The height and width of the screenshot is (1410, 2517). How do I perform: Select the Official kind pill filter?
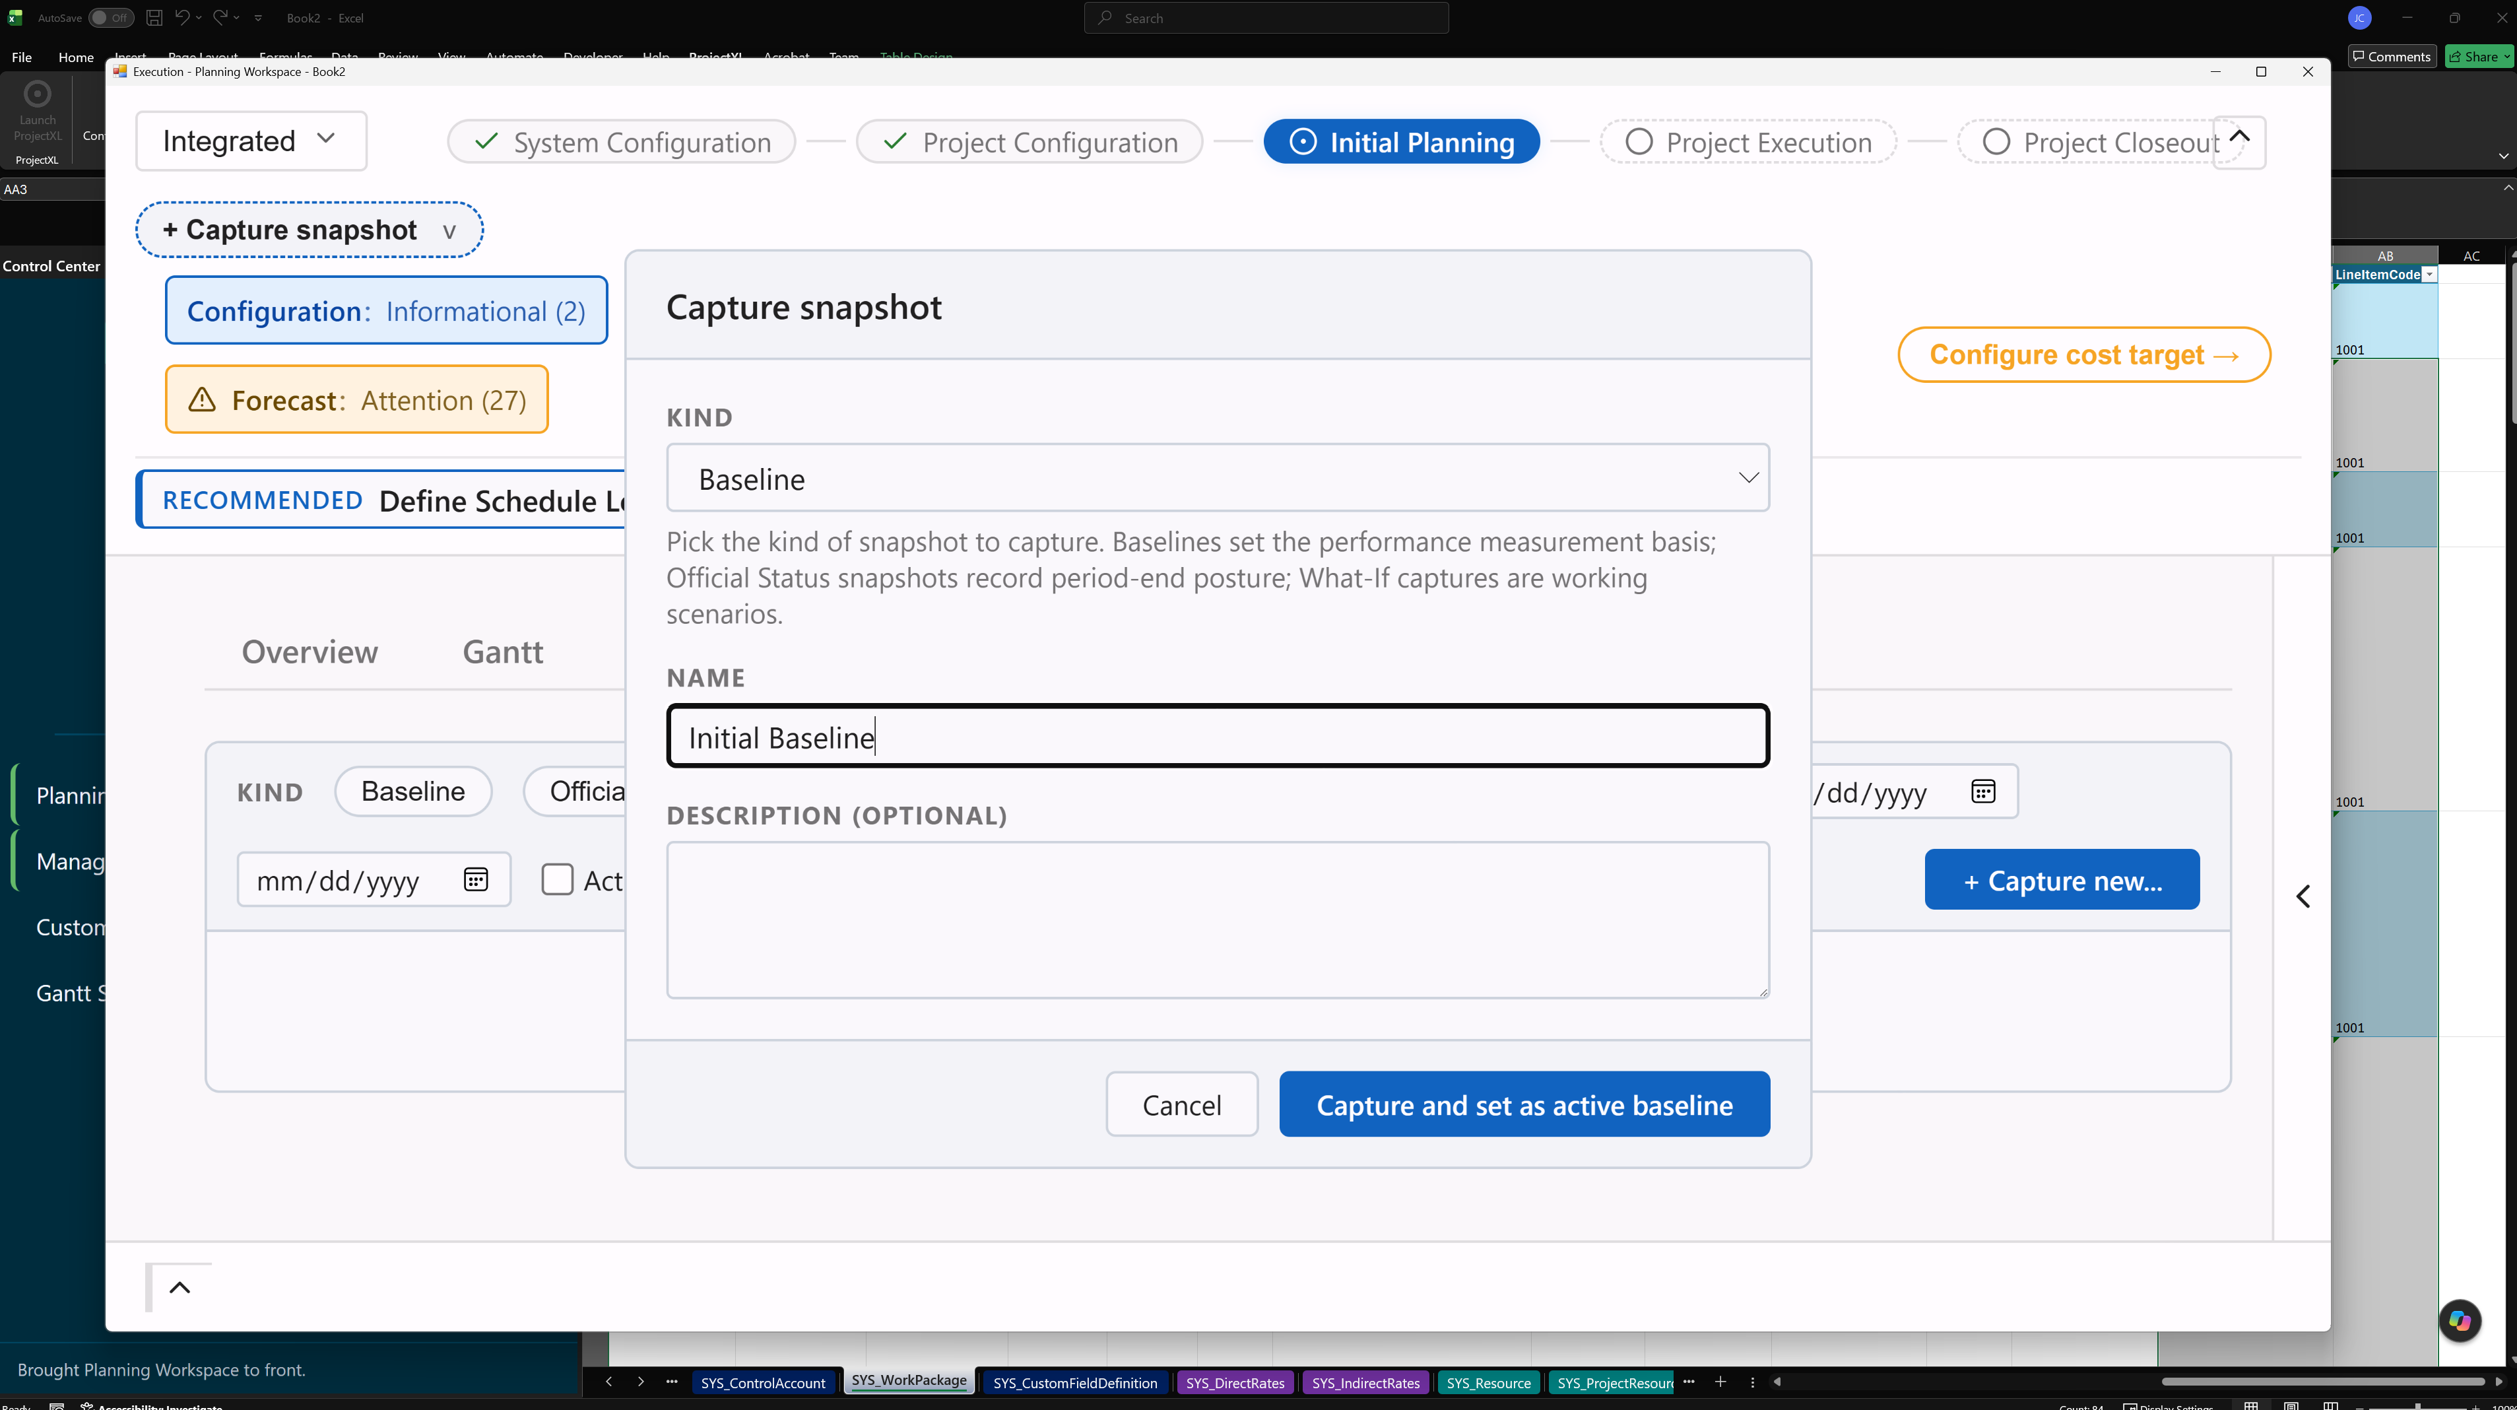click(x=575, y=791)
